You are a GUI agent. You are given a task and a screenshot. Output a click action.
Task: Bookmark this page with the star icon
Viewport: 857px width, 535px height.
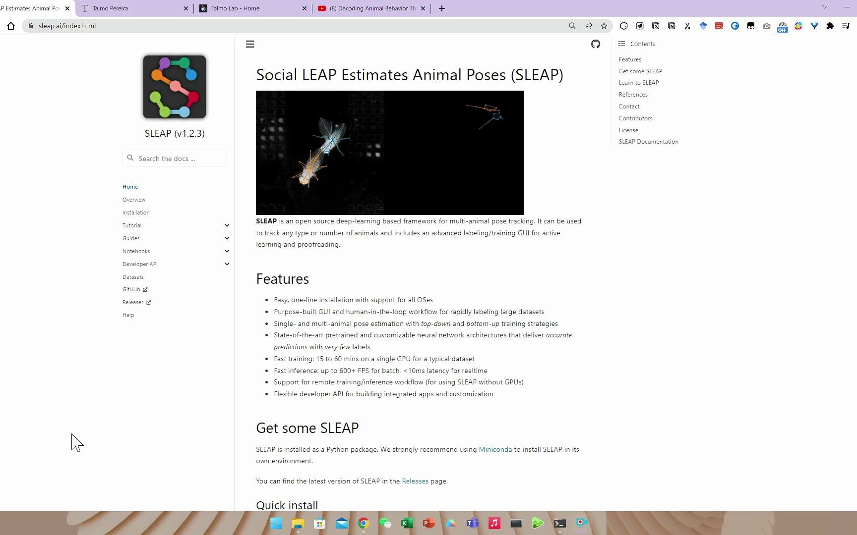pyautogui.click(x=604, y=26)
